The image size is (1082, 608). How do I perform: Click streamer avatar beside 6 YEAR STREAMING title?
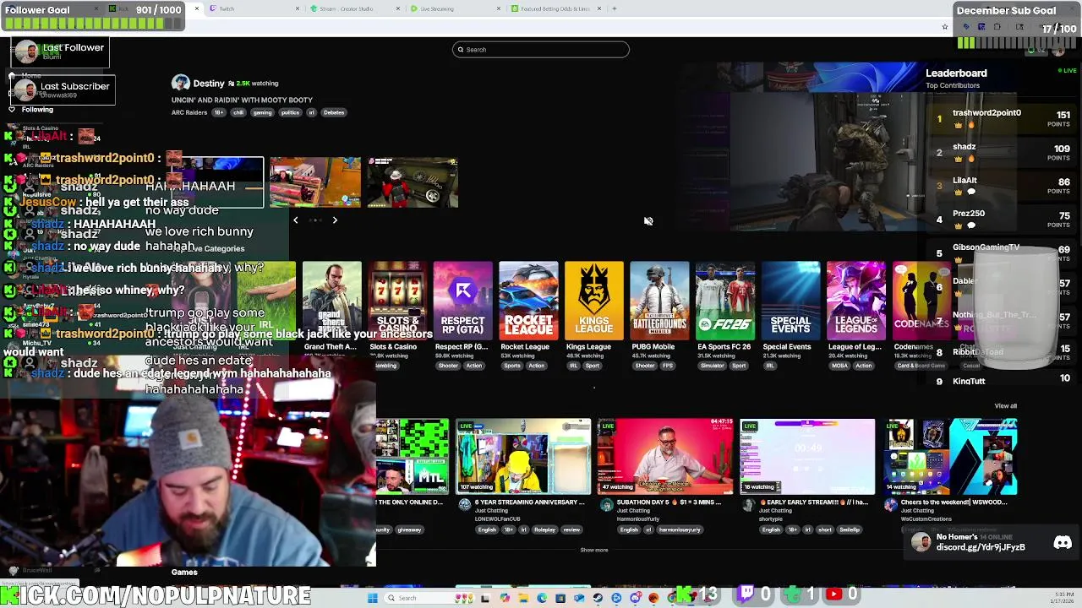(464, 505)
